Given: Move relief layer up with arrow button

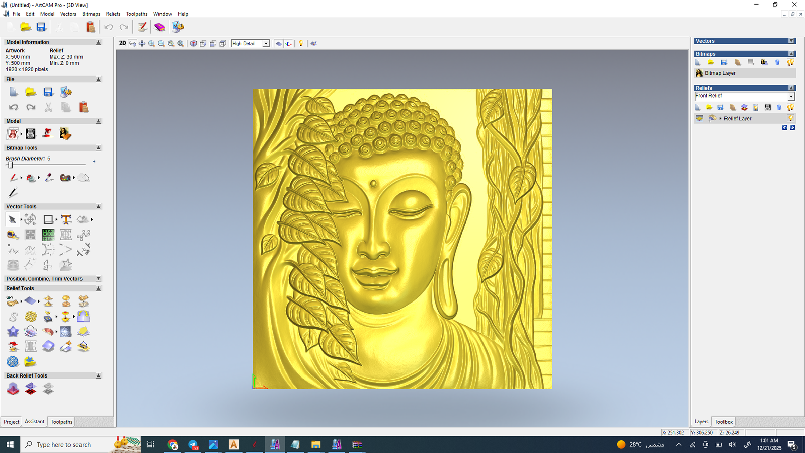Looking at the screenshot, I should [784, 128].
